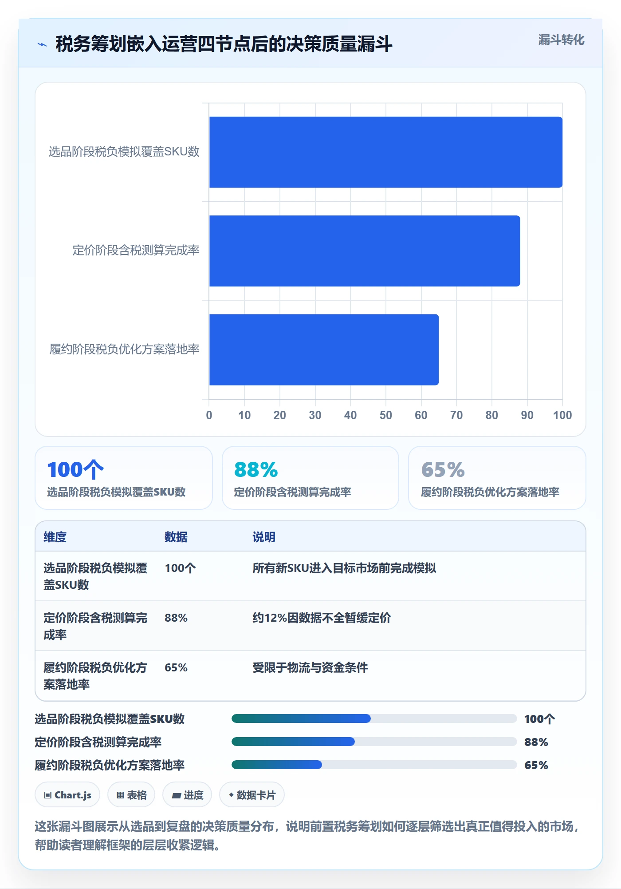
Task: Click y-axis label 履约阶段税负优化方案落地率 on chart
Action: [x=125, y=349]
